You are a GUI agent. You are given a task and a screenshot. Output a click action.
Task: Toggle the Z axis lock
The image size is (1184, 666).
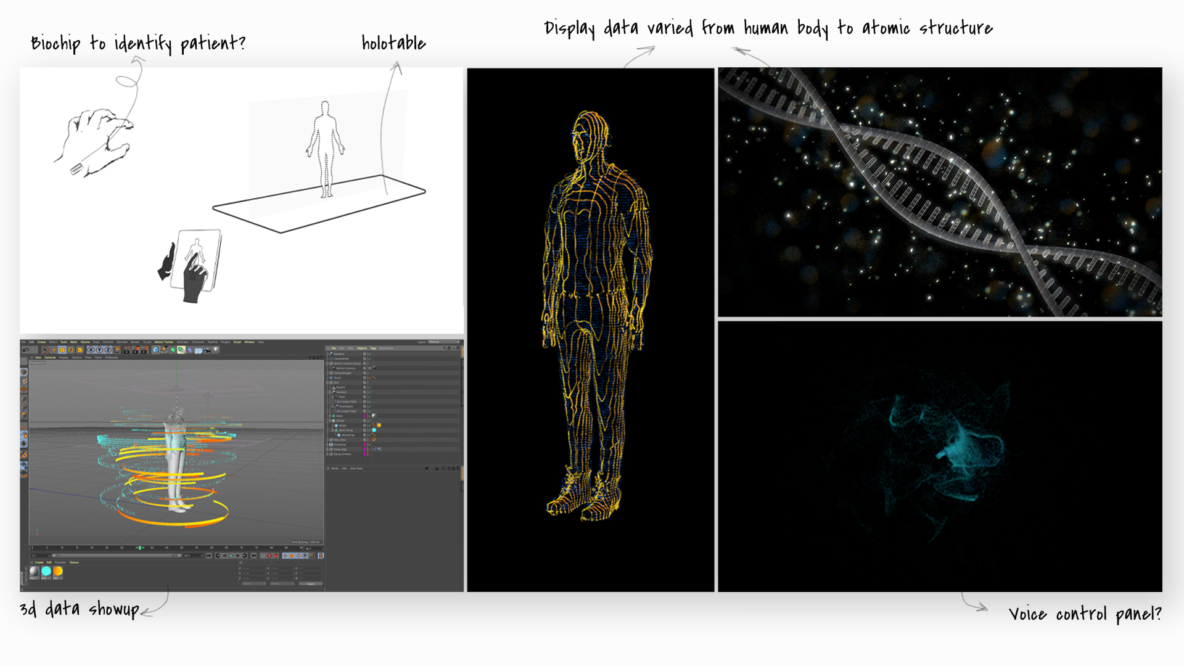tap(108, 350)
